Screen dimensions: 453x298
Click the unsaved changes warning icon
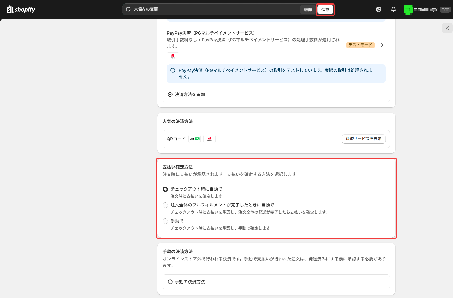128,9
